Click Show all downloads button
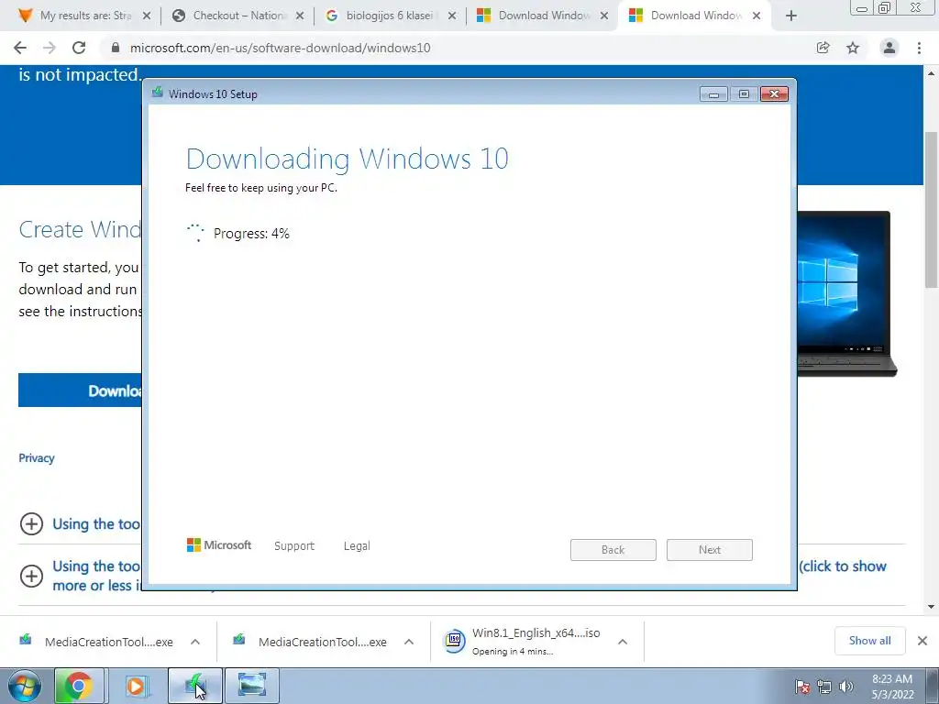Screen dimensions: 939x704 870,641
